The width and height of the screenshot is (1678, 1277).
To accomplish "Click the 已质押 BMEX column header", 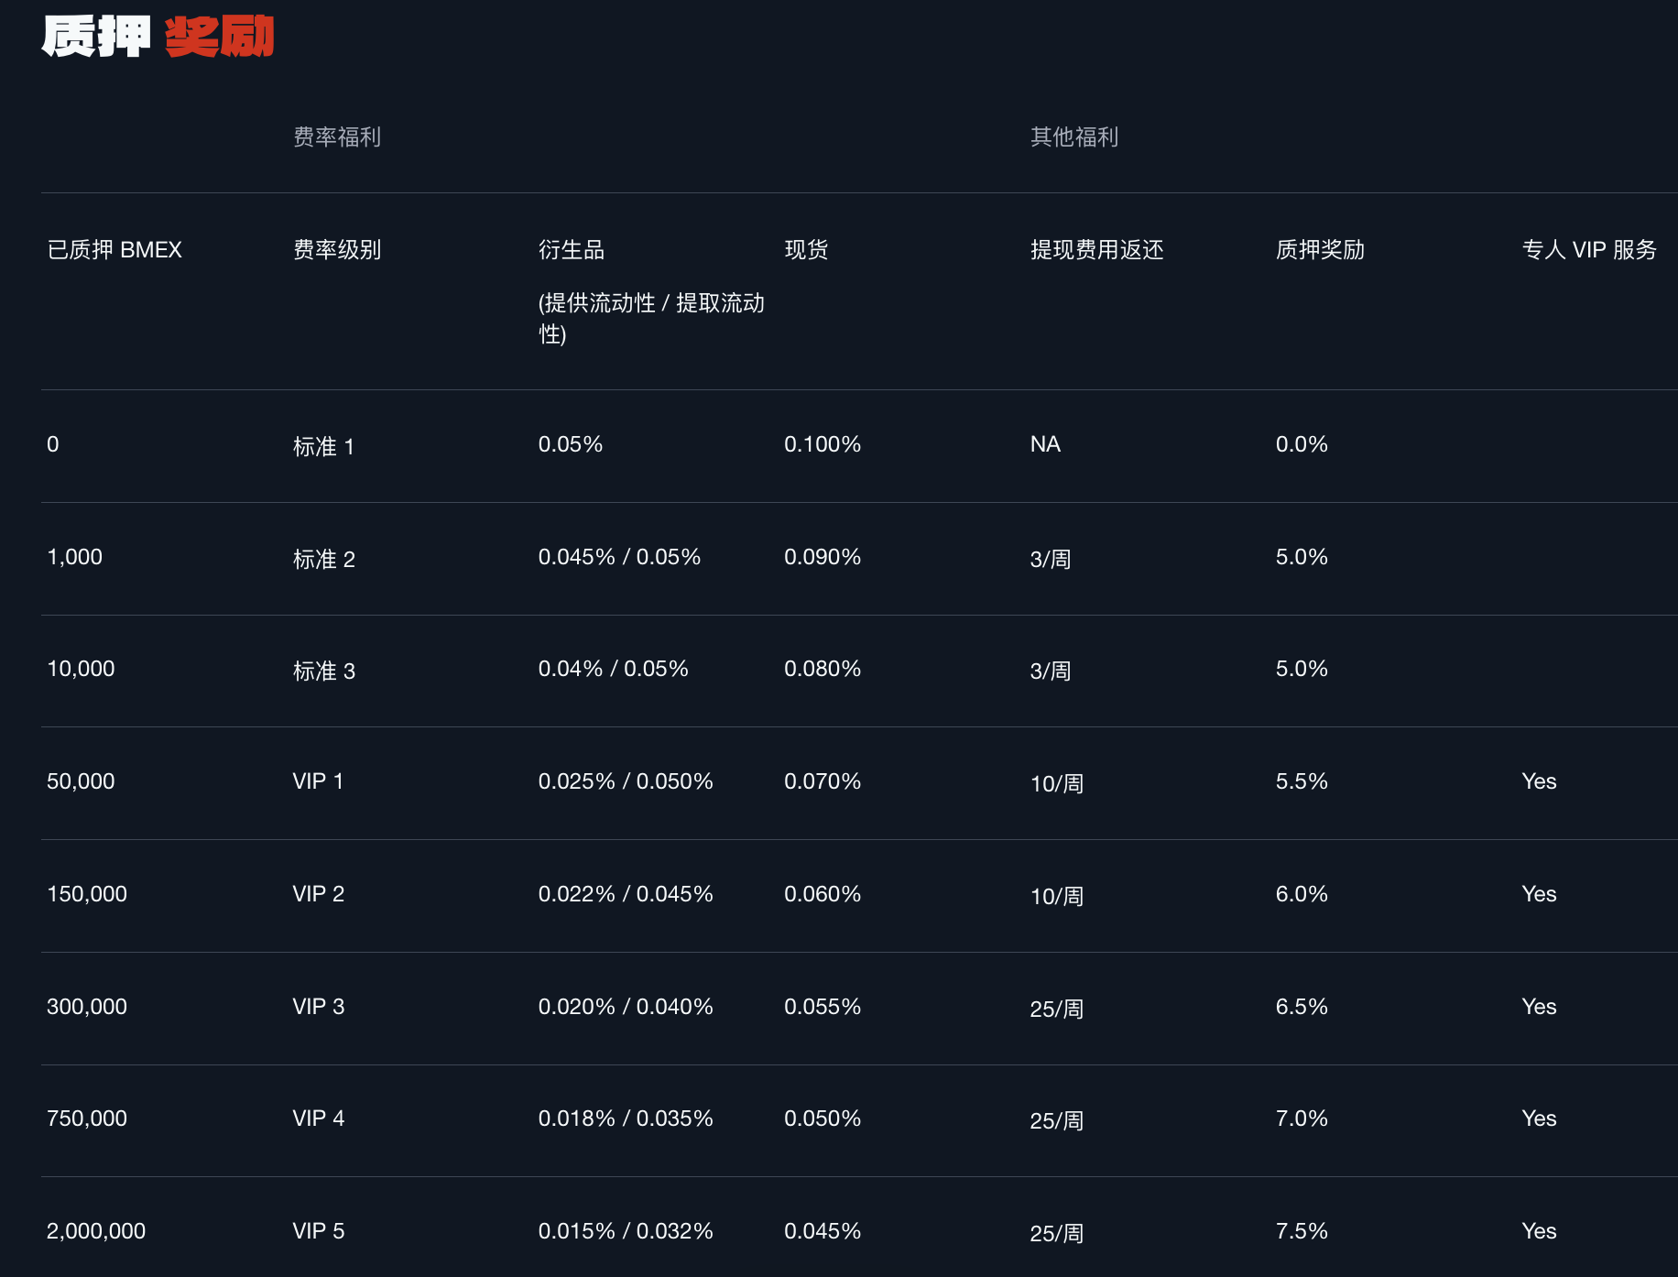I will [115, 249].
